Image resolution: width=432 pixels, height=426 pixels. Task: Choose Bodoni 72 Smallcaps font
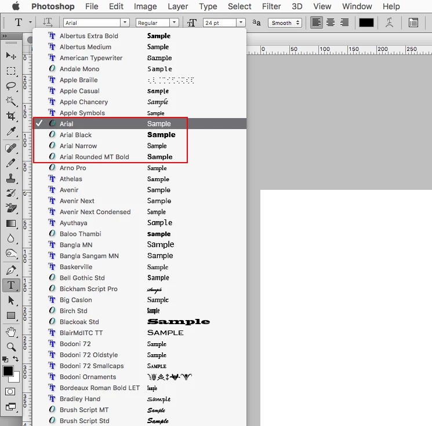pos(139,366)
